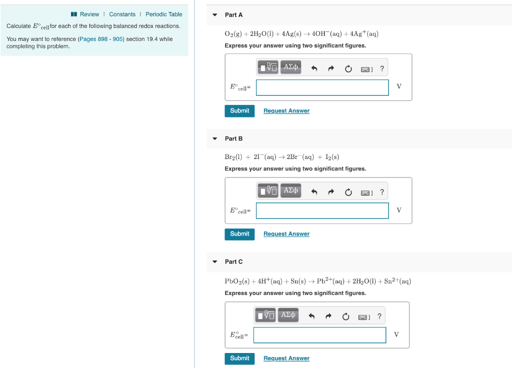Open the equation templates palette in Part A
Viewport: 512px width, 368px height.
(x=267, y=66)
